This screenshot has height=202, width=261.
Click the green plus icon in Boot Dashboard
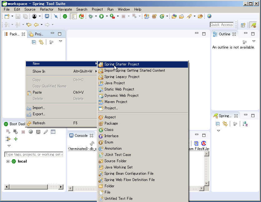tap(16, 139)
